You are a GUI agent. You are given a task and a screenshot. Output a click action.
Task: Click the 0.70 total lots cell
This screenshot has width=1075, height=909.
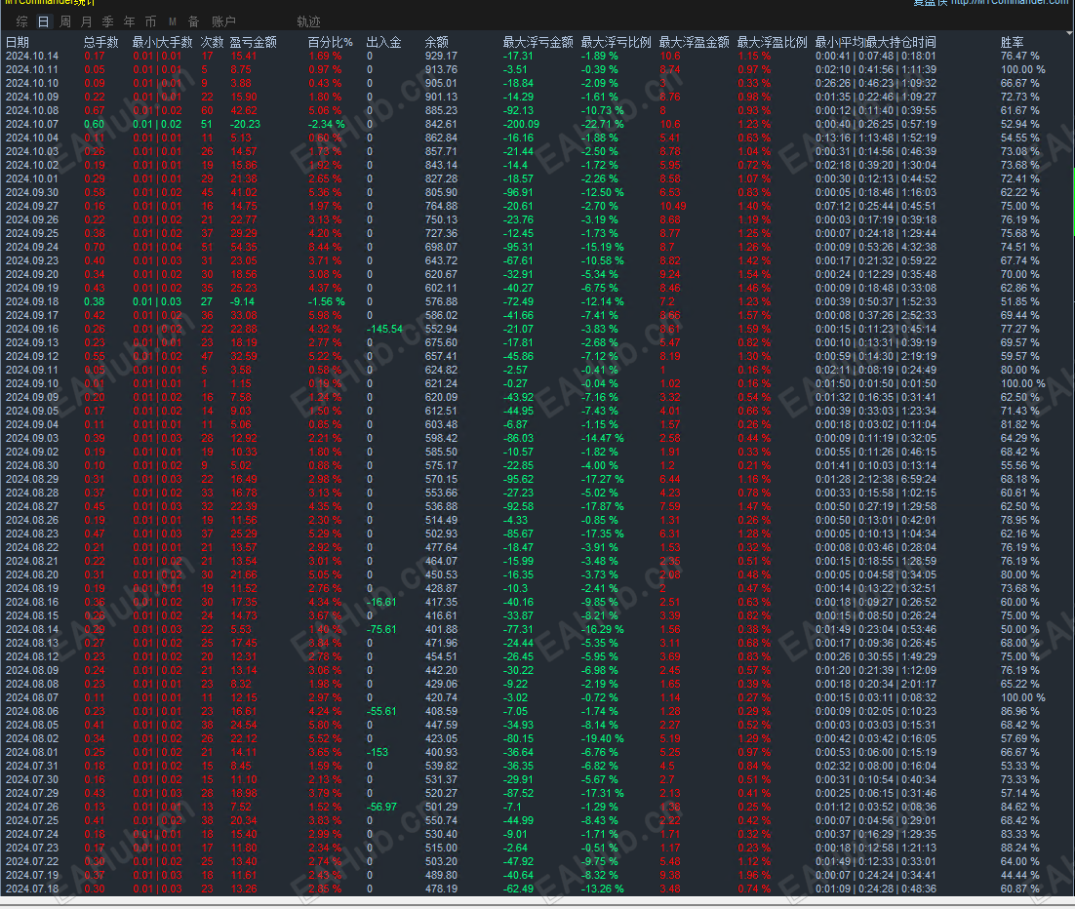[95, 248]
